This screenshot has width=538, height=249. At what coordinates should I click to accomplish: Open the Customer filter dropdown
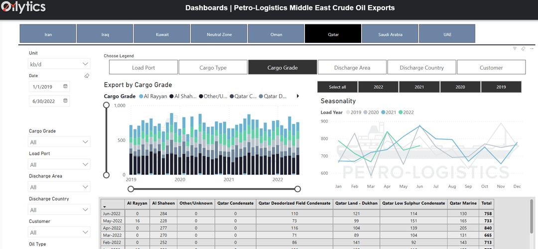pyautogui.click(x=59, y=233)
